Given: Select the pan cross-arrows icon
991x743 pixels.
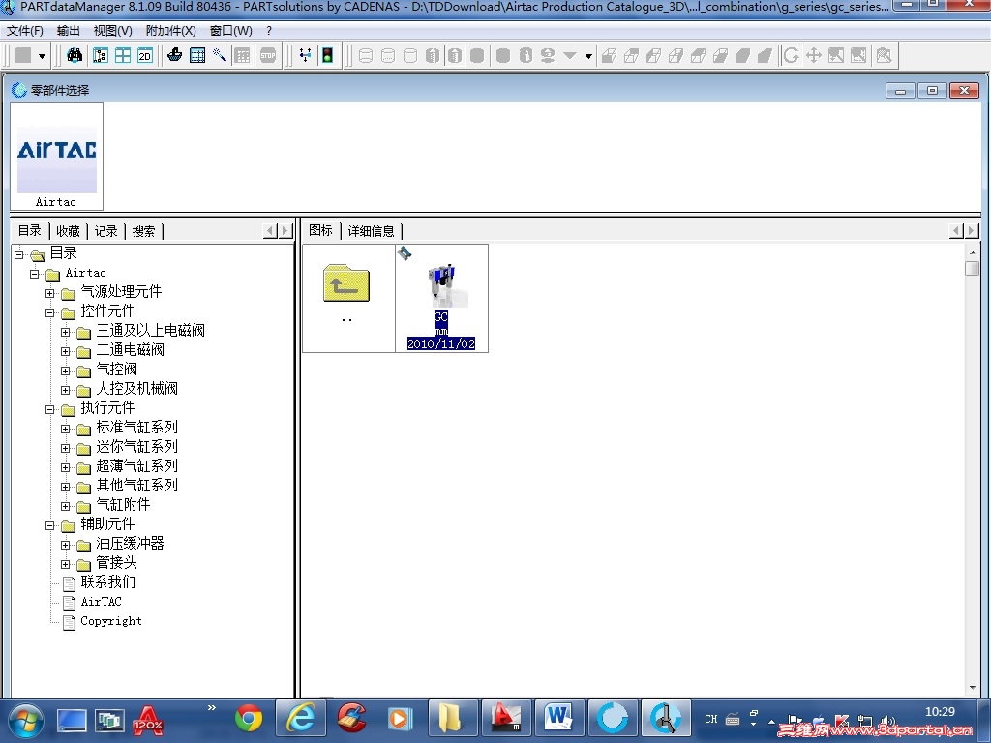Looking at the screenshot, I should [814, 55].
